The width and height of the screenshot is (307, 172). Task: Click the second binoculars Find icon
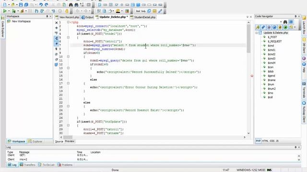click(76, 5)
